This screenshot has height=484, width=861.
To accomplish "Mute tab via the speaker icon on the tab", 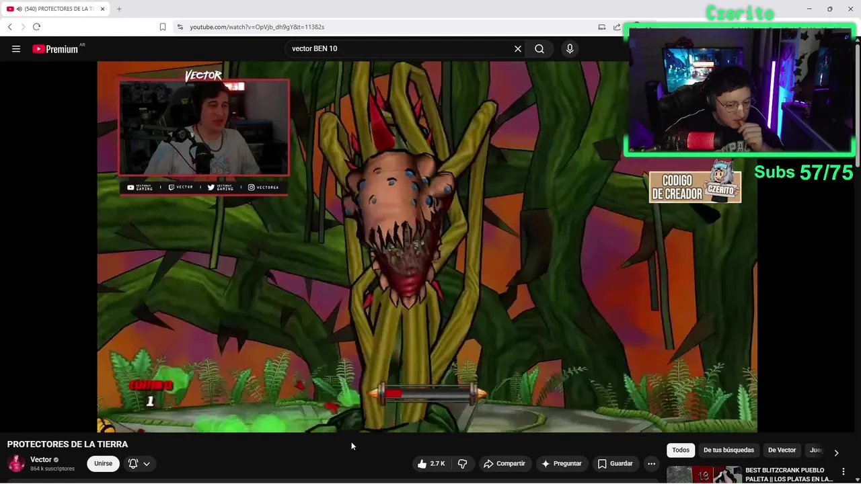I will coord(20,9).
